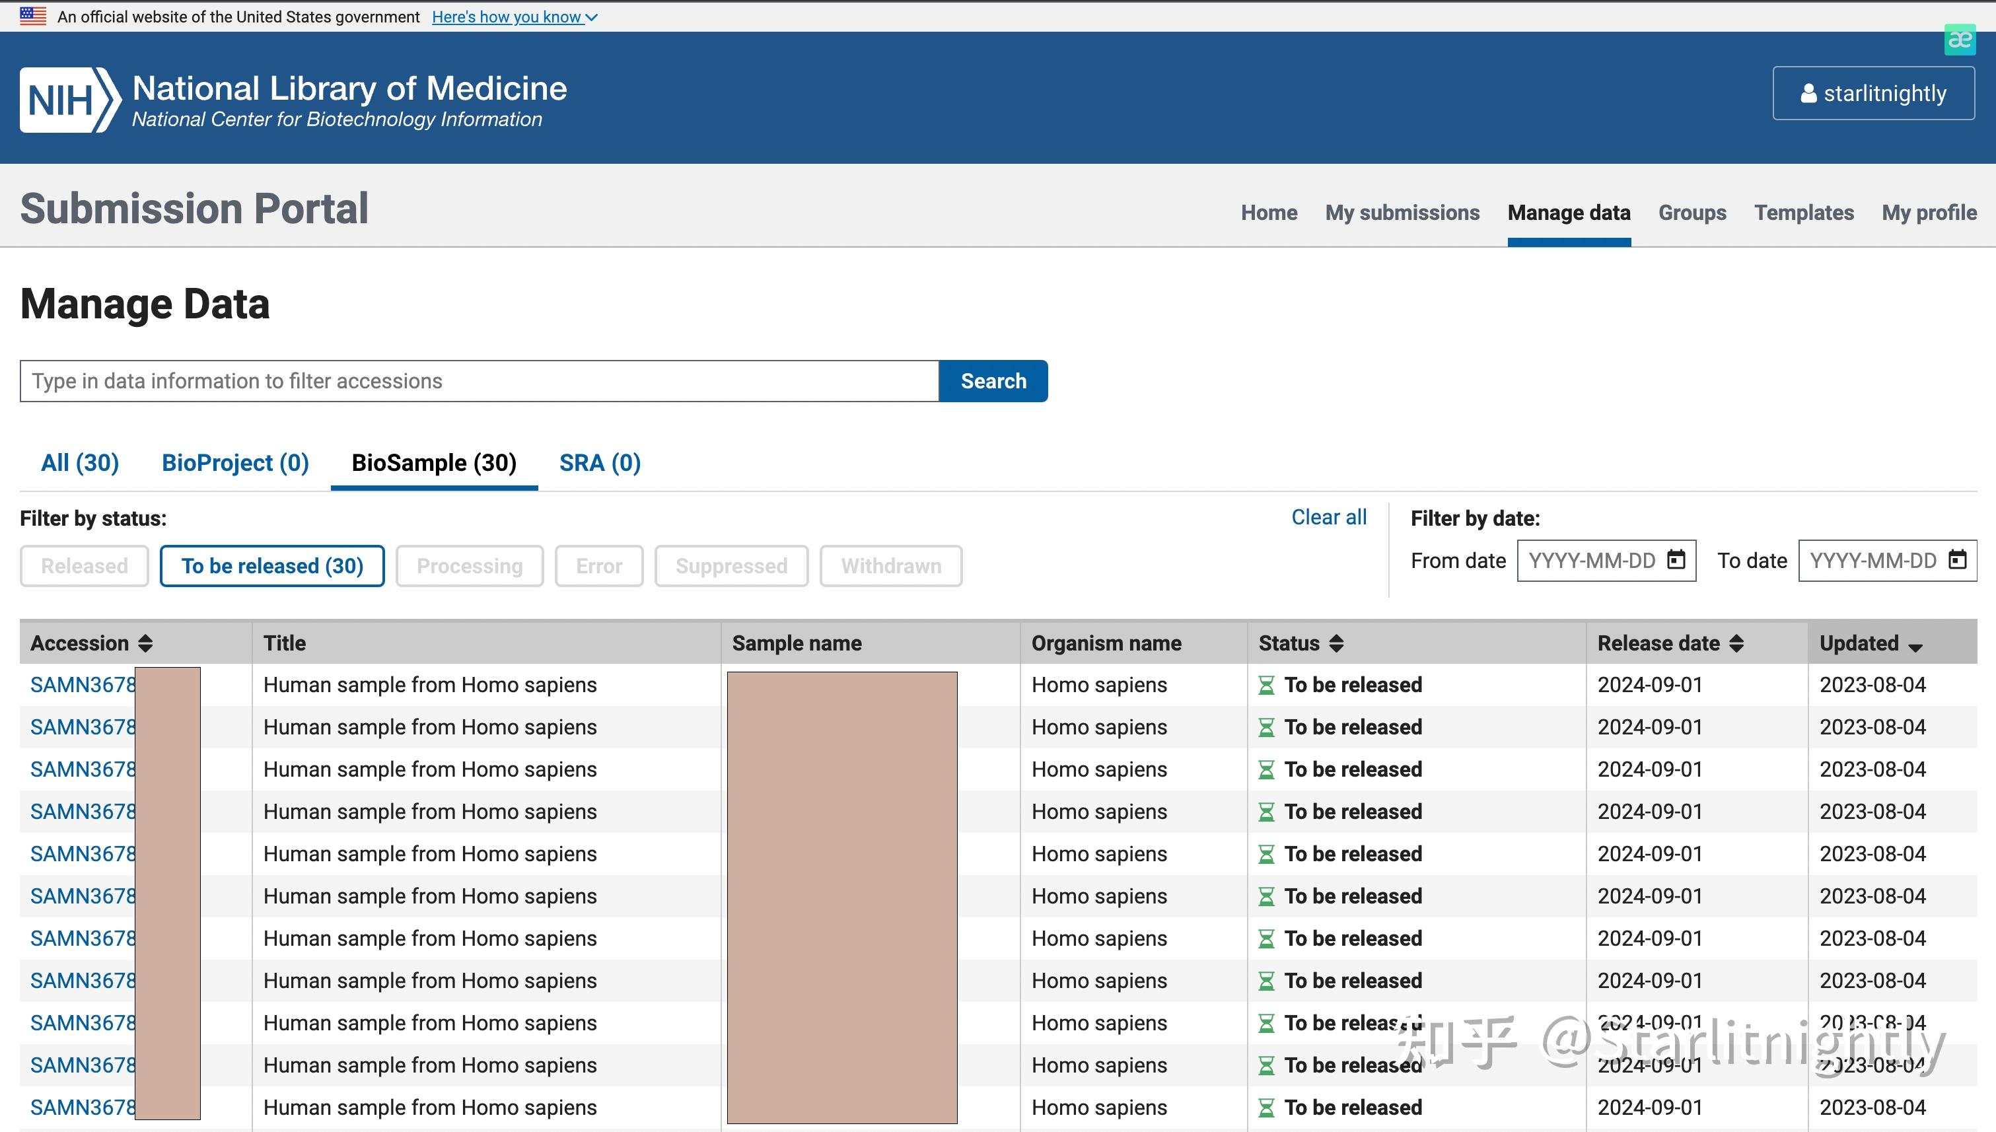
Task: Open From date calendar picker icon
Action: tap(1676, 560)
